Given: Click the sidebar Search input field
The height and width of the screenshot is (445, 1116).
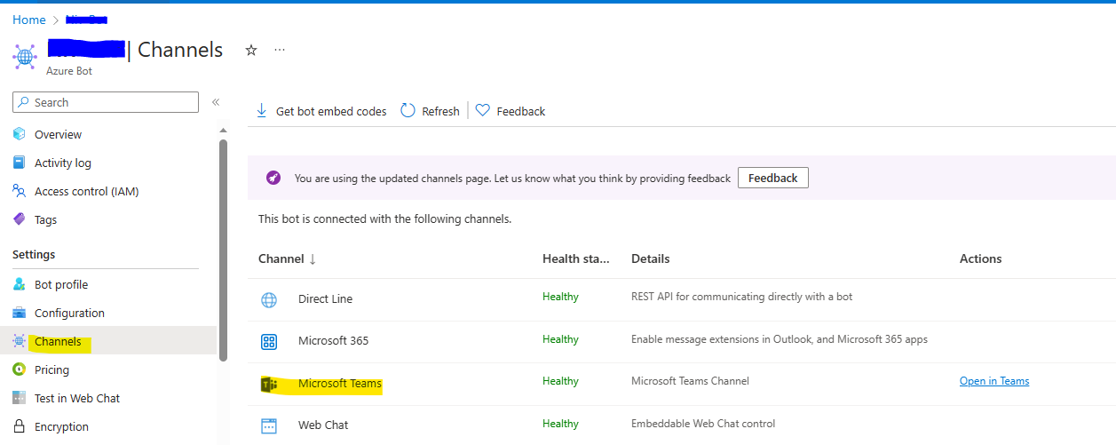Looking at the screenshot, I should 106,102.
